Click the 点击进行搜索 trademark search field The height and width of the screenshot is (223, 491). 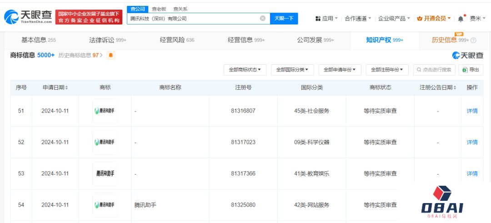(434, 70)
